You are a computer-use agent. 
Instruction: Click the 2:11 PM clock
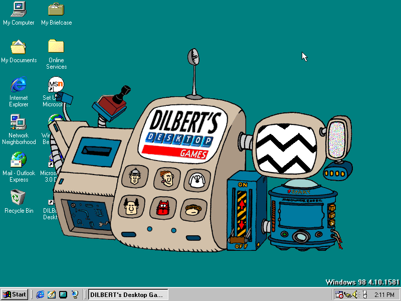click(384, 294)
